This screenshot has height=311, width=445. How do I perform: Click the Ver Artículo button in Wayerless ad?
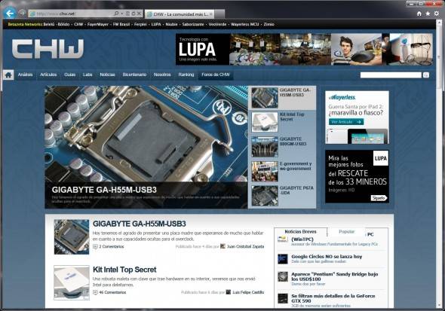(346, 122)
